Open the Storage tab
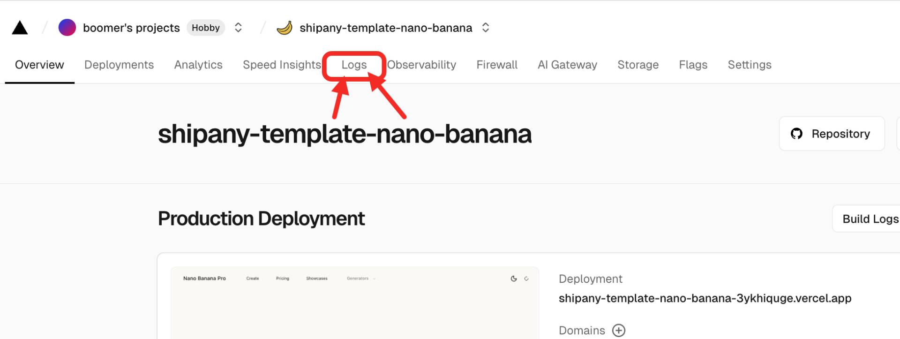 638,65
